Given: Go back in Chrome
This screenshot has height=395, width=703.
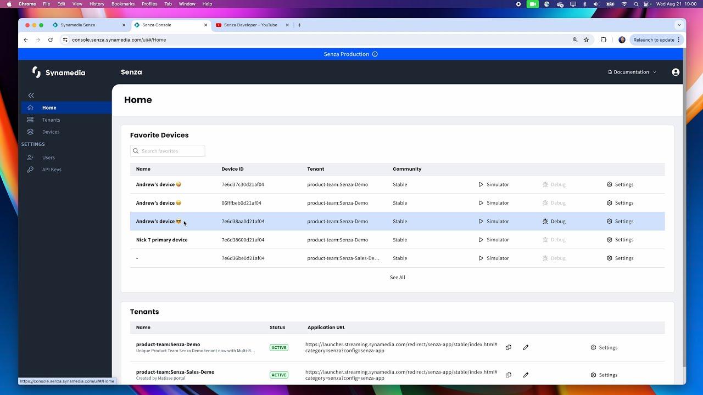Looking at the screenshot, I should (x=25, y=39).
